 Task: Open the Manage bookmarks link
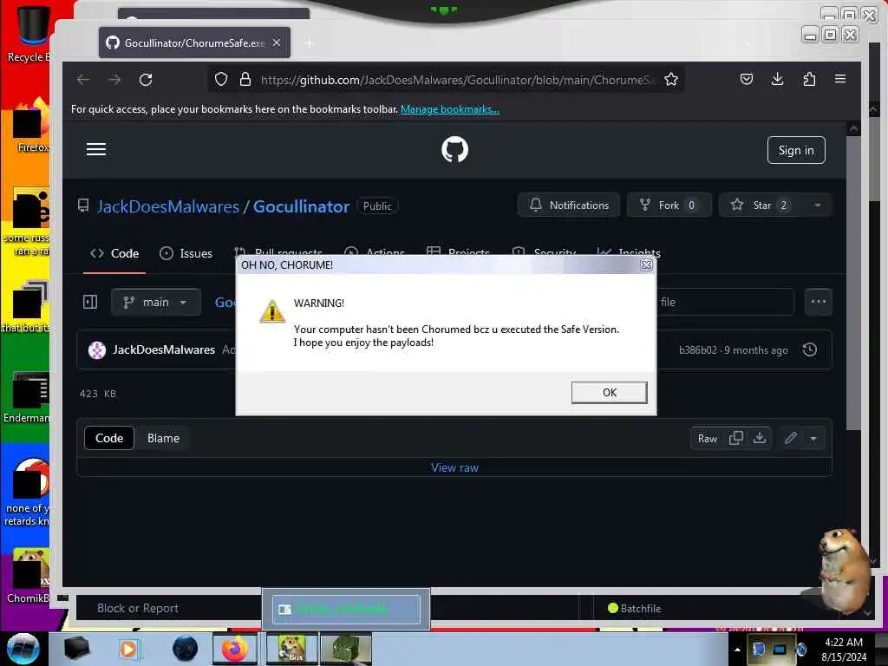450,109
